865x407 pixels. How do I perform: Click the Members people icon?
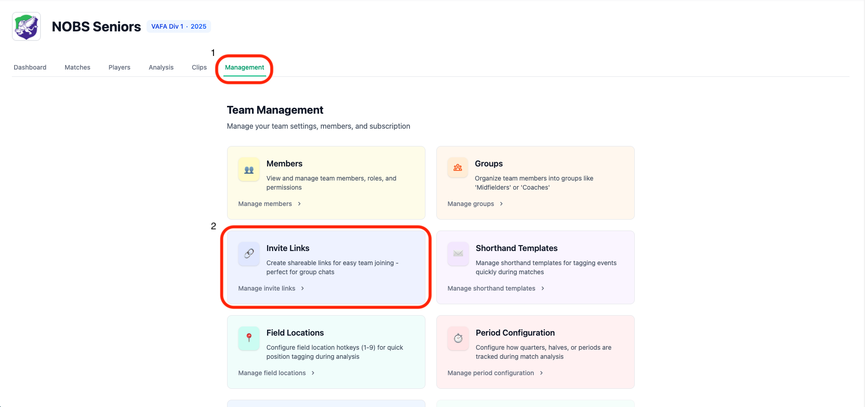pyautogui.click(x=249, y=170)
